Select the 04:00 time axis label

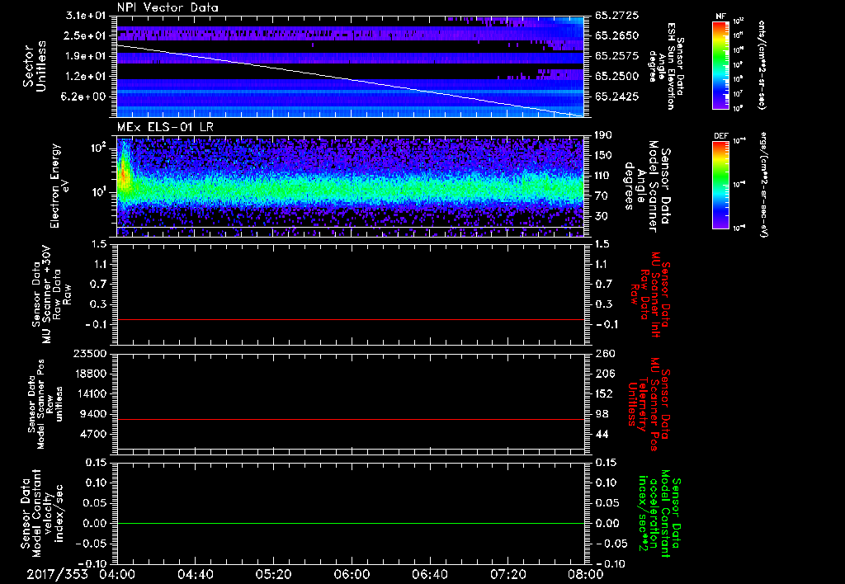[118, 574]
